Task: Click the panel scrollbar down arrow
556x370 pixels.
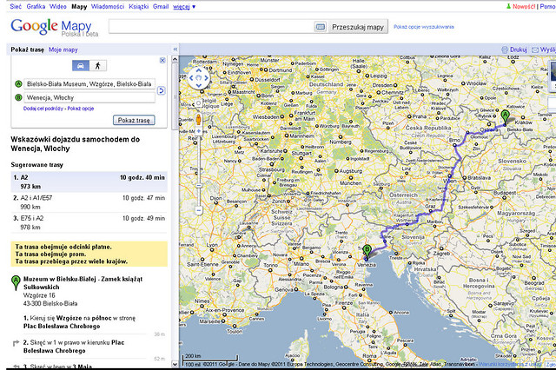Action: coord(175,364)
